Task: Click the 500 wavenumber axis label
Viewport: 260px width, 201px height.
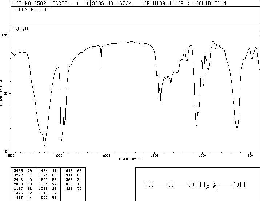Action: coord(250,156)
